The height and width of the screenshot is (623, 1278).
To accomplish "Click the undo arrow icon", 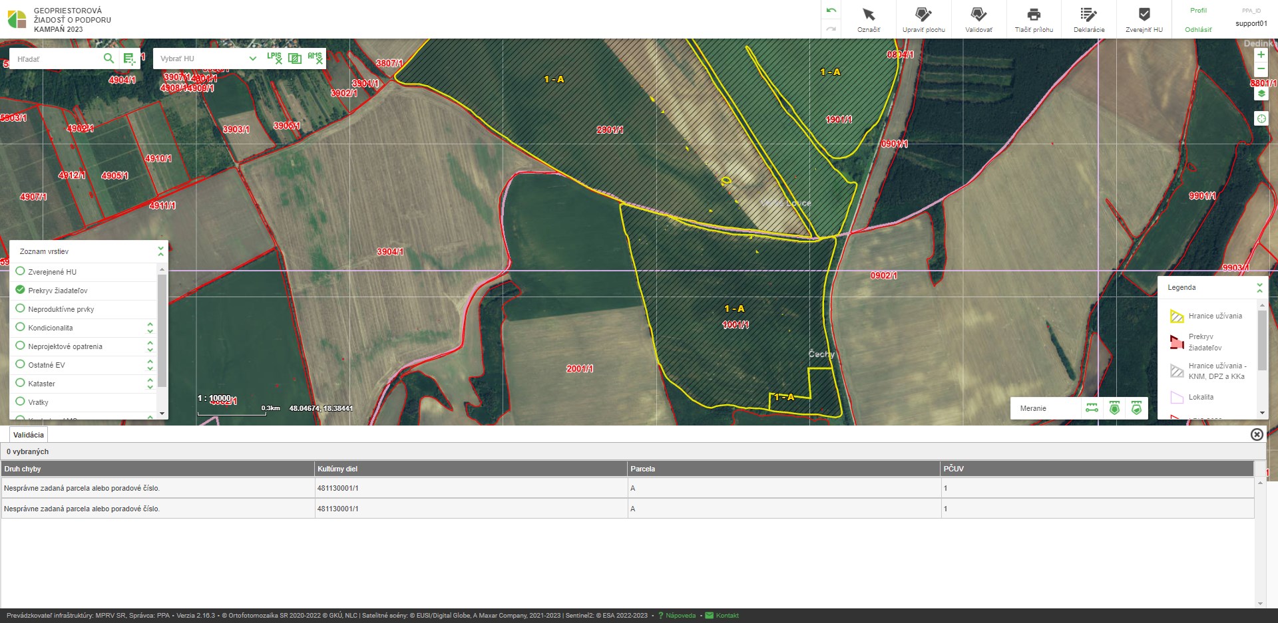I will coord(831,11).
